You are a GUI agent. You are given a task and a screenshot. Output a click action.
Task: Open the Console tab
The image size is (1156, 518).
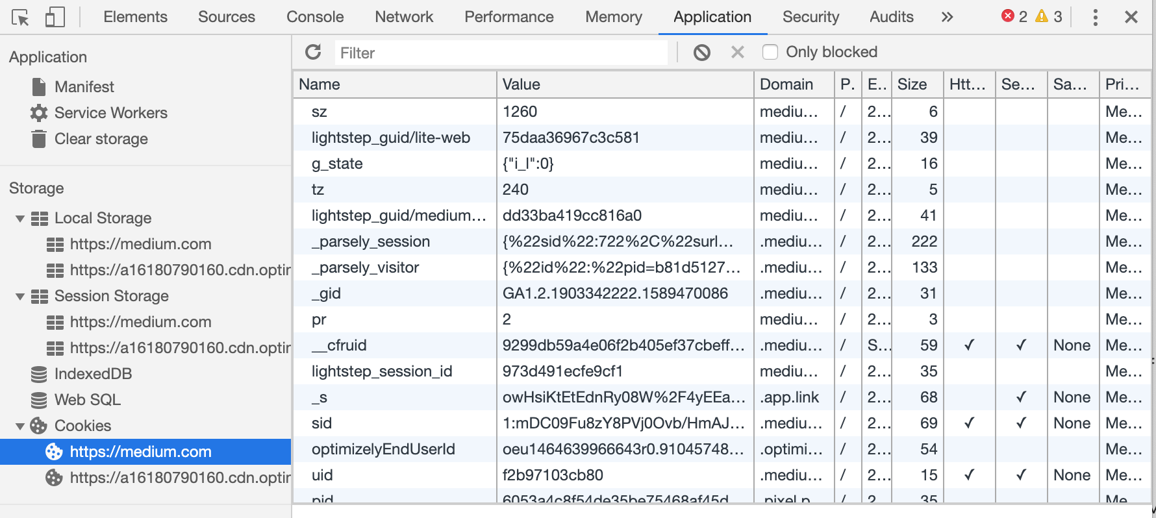pyautogui.click(x=315, y=17)
